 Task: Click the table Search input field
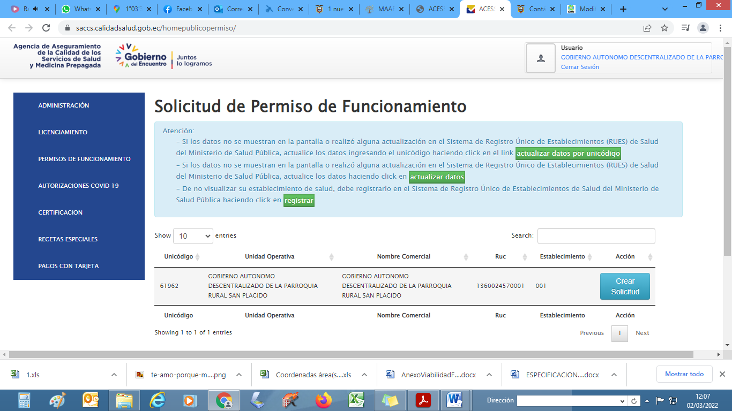(596, 236)
